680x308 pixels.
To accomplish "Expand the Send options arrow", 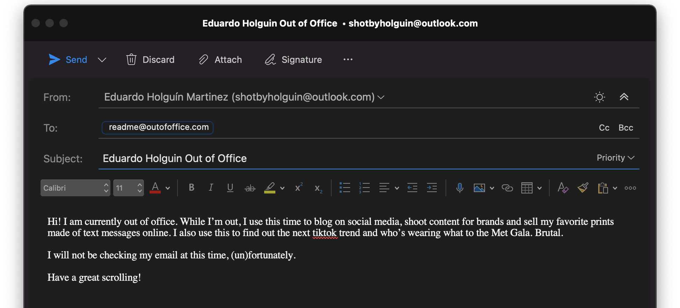I will click(102, 60).
